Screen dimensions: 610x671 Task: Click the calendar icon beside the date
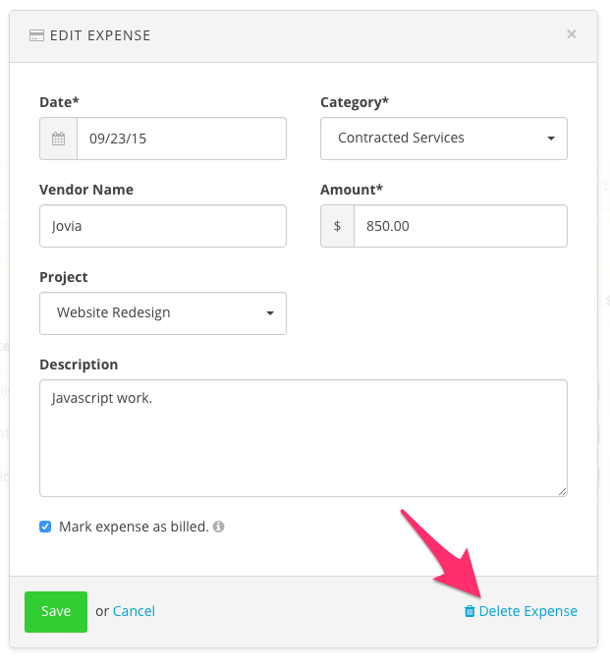tap(59, 139)
